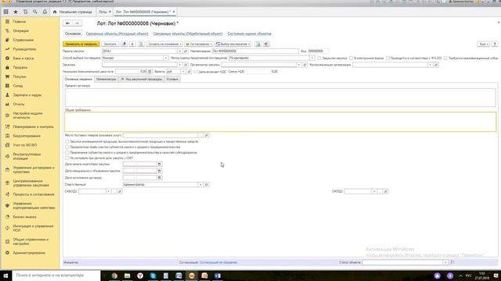The image size is (501, 281).
Task: Switch to Номенклатура tab
Action: pyautogui.click(x=106, y=79)
